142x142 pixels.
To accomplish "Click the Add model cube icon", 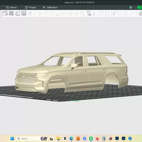I will [x=5, y=13].
